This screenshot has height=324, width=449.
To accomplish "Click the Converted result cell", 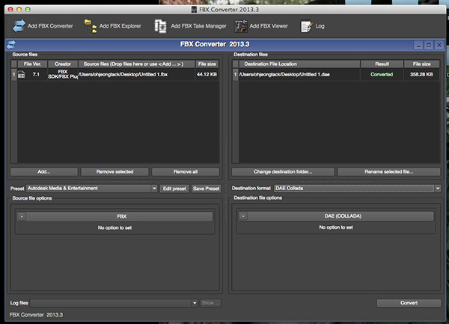I will [x=382, y=74].
